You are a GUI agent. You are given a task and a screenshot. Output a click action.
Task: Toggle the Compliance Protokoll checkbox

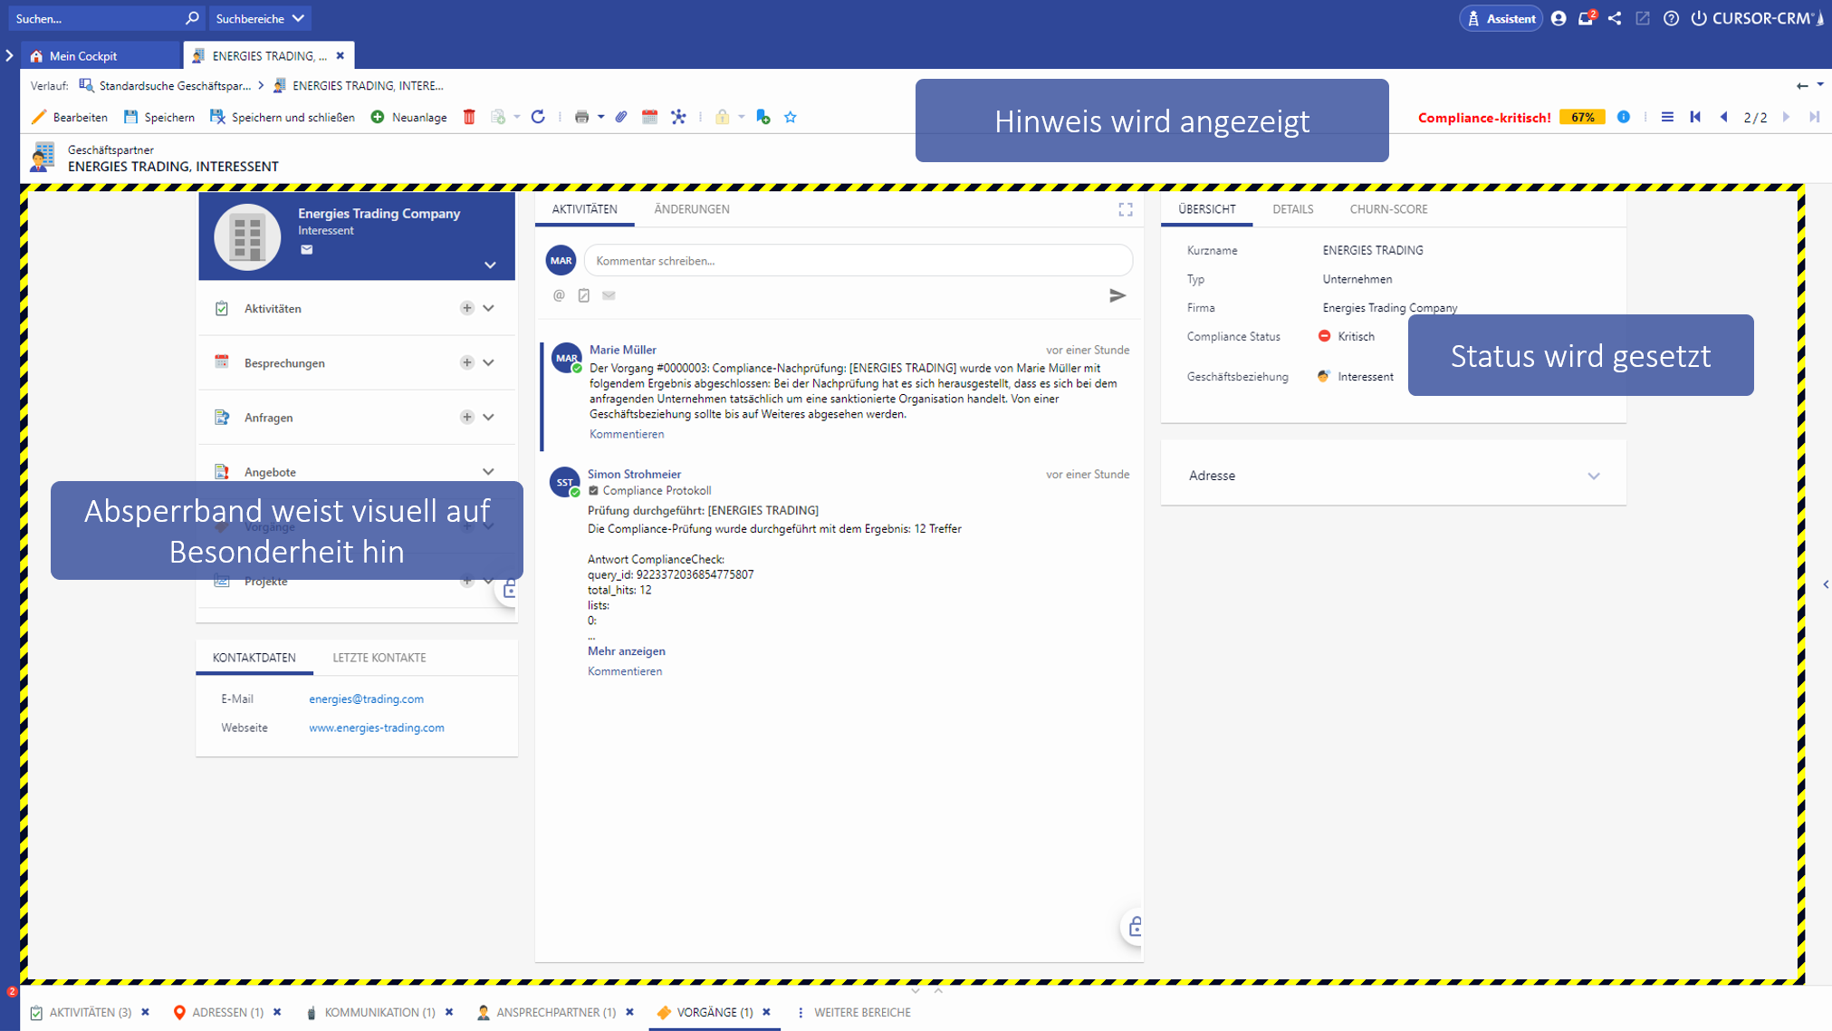coord(594,490)
